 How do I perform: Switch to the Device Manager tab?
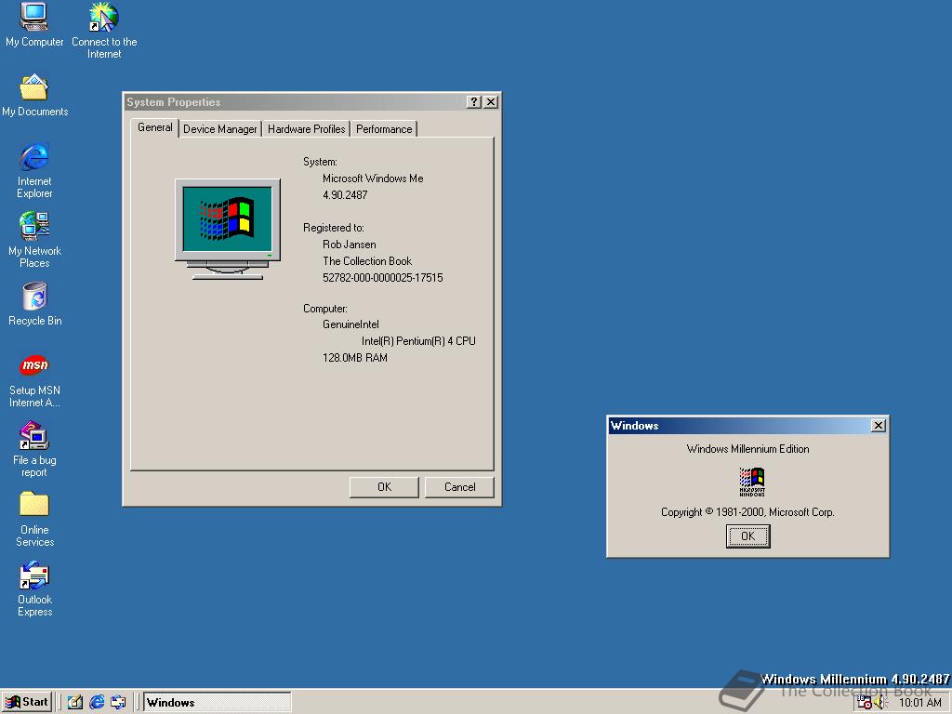pos(219,128)
